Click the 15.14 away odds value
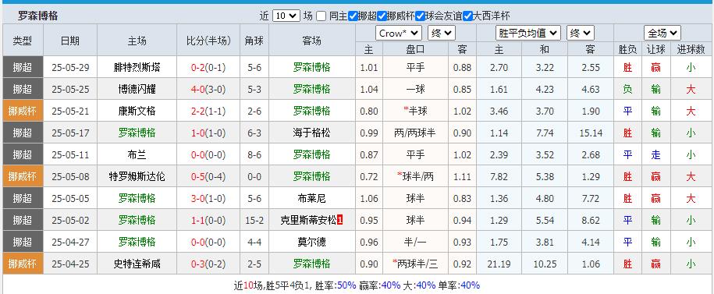This screenshot has height=294, width=714. [x=591, y=133]
